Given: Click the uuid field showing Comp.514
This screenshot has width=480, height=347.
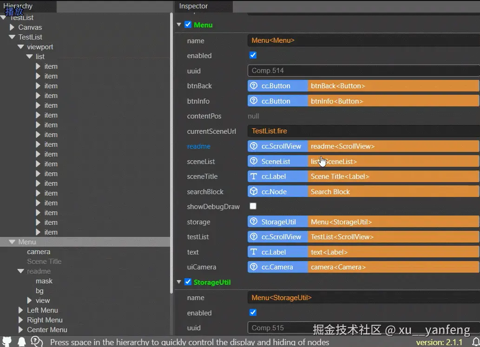Looking at the screenshot, I should (364, 71).
